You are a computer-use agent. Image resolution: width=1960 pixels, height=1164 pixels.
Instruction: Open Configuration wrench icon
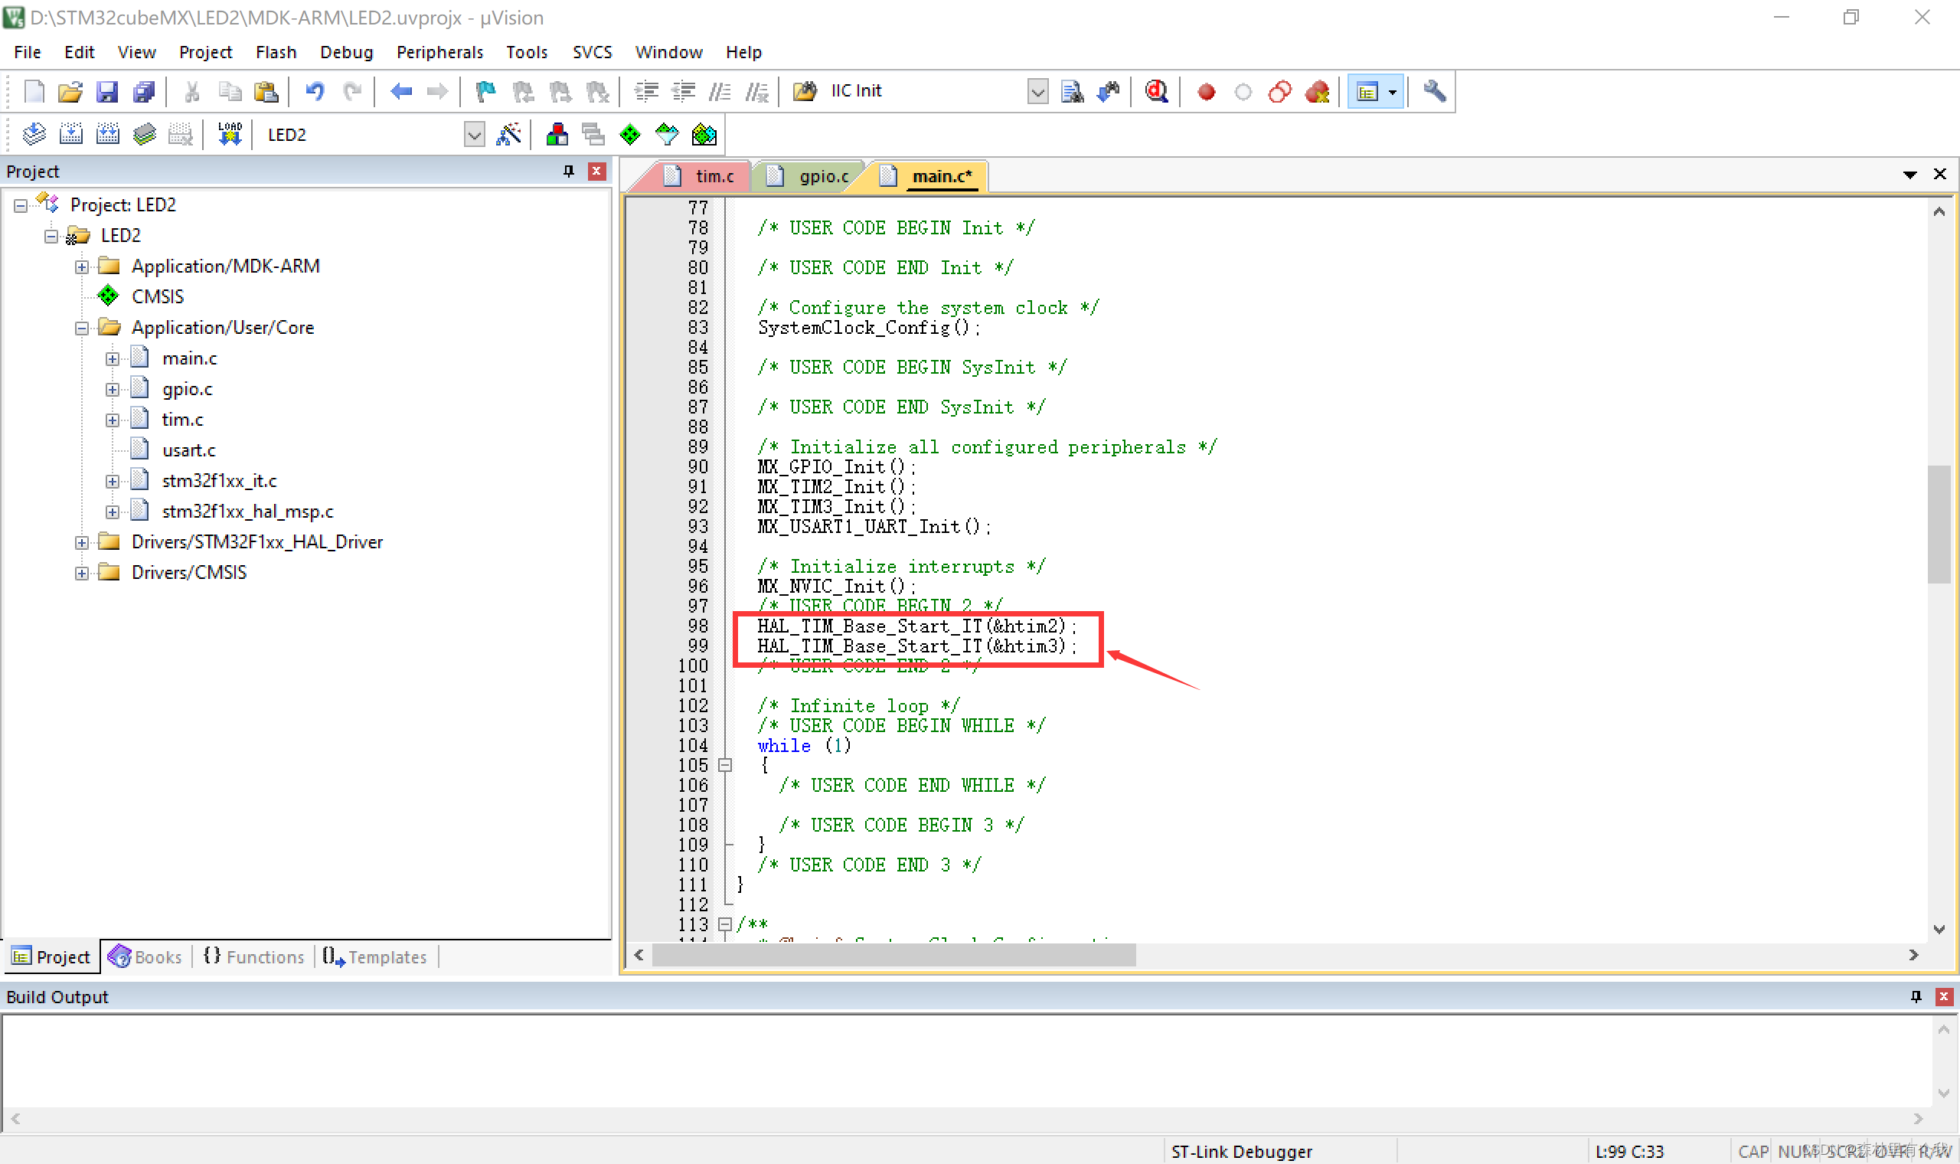point(1434,92)
